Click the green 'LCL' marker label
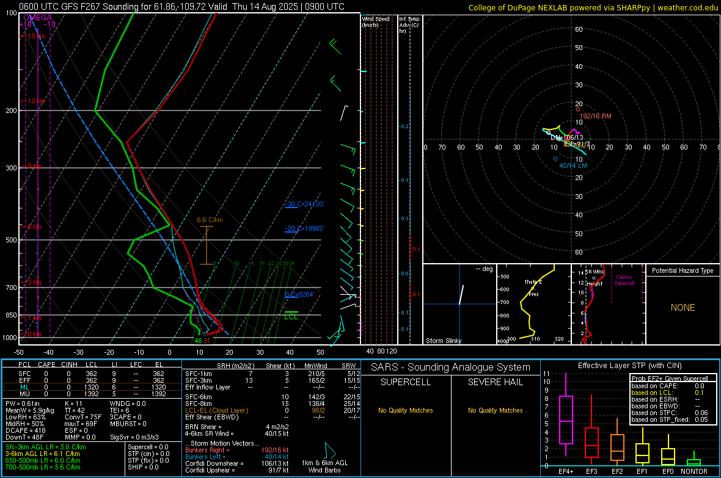This screenshot has width=721, height=478. (291, 317)
